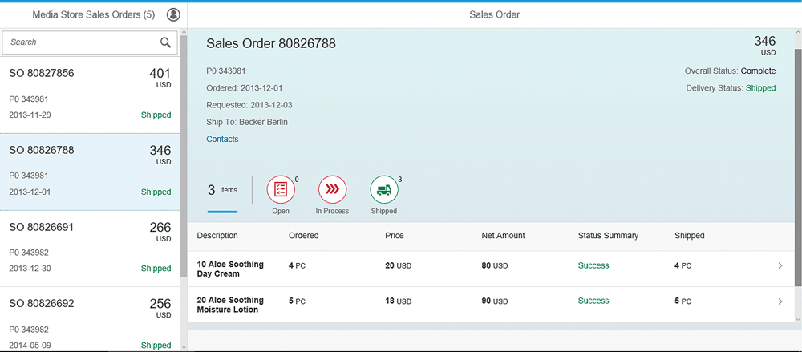Select the Shipped truck filter icon
The width and height of the screenshot is (802, 352).
(x=383, y=190)
